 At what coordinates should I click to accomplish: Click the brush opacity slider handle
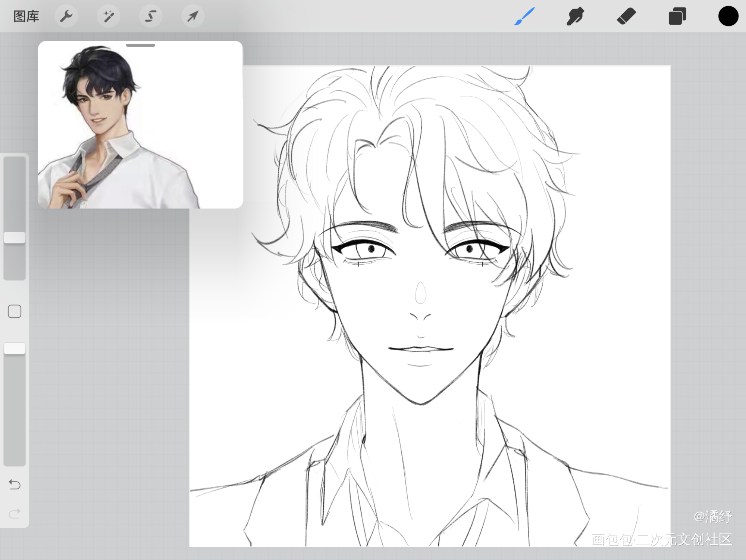coord(15,348)
